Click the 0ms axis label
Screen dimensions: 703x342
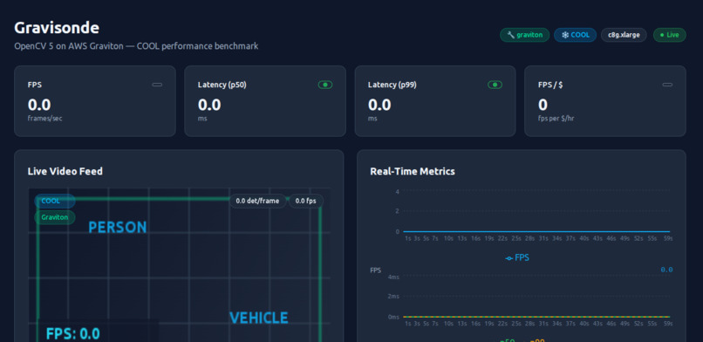tap(393, 317)
